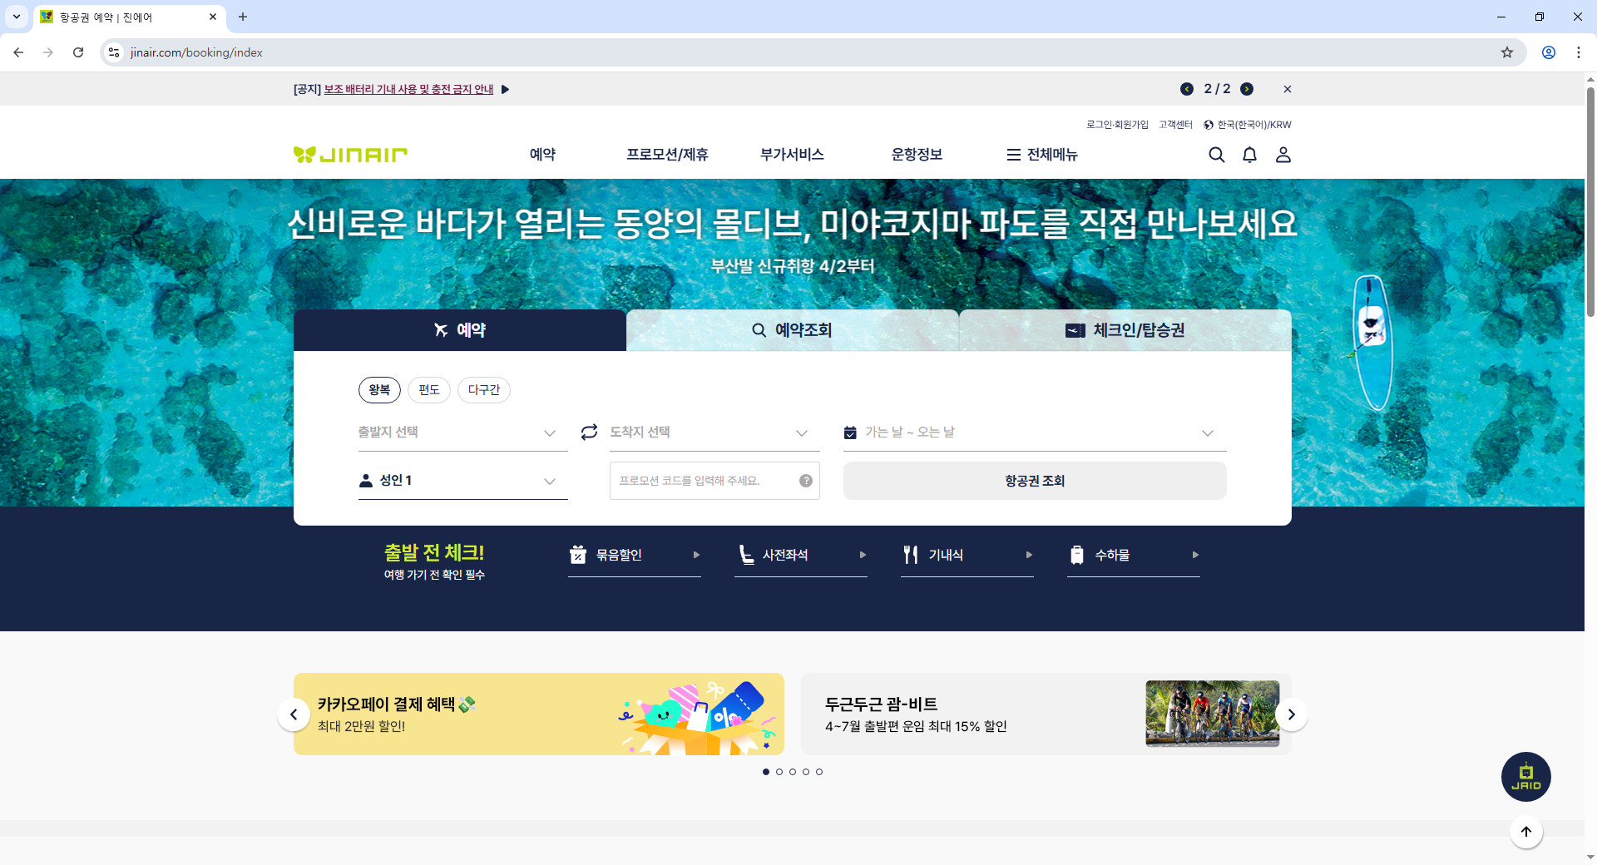Open JAID chatbot floating button
This screenshot has width=1597, height=865.
point(1525,777)
